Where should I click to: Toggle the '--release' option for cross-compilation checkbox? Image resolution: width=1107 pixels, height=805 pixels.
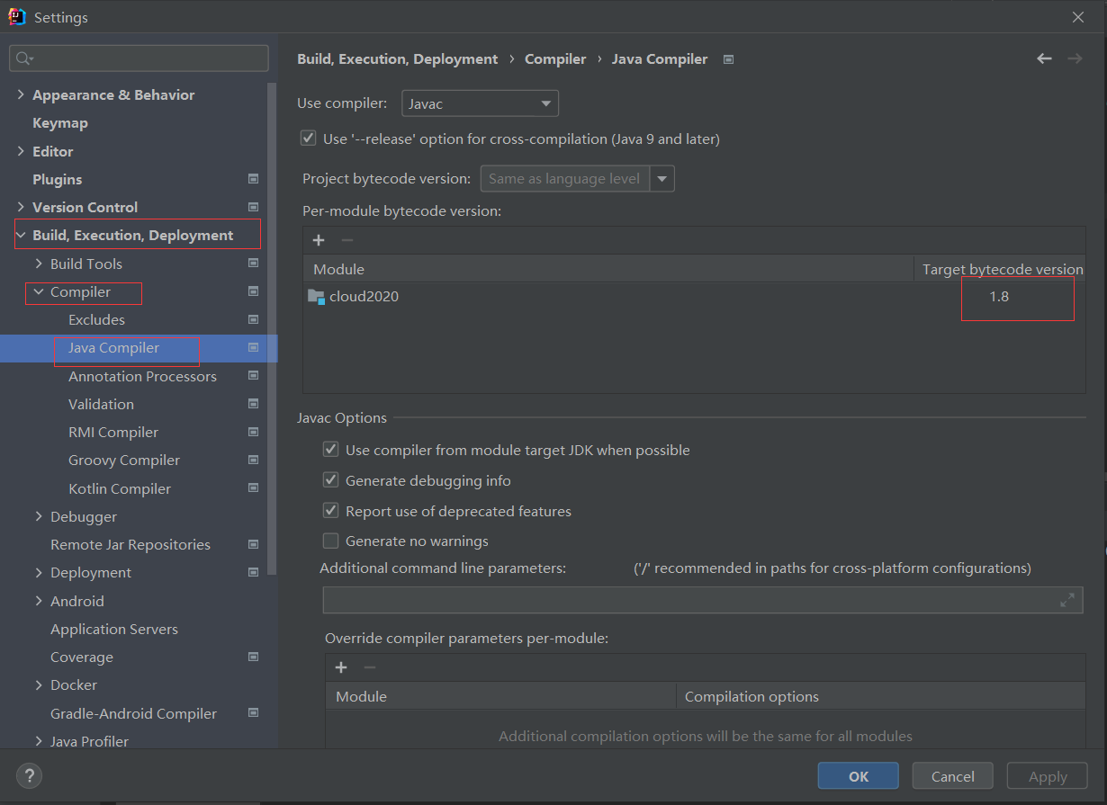(x=309, y=139)
